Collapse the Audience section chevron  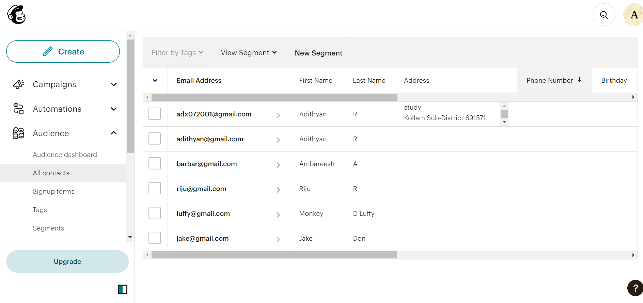tap(114, 133)
